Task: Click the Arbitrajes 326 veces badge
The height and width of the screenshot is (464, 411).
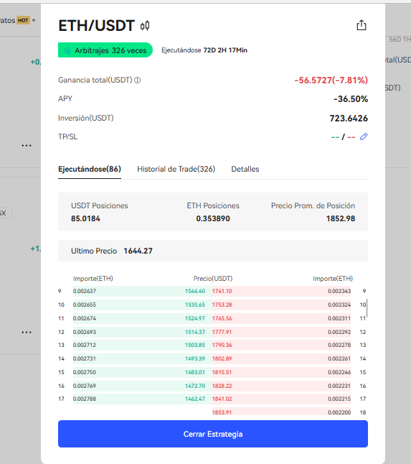Action: coord(105,50)
